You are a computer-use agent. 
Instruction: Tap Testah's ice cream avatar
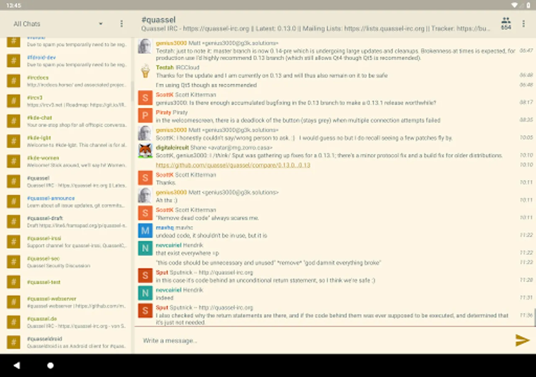(x=145, y=71)
